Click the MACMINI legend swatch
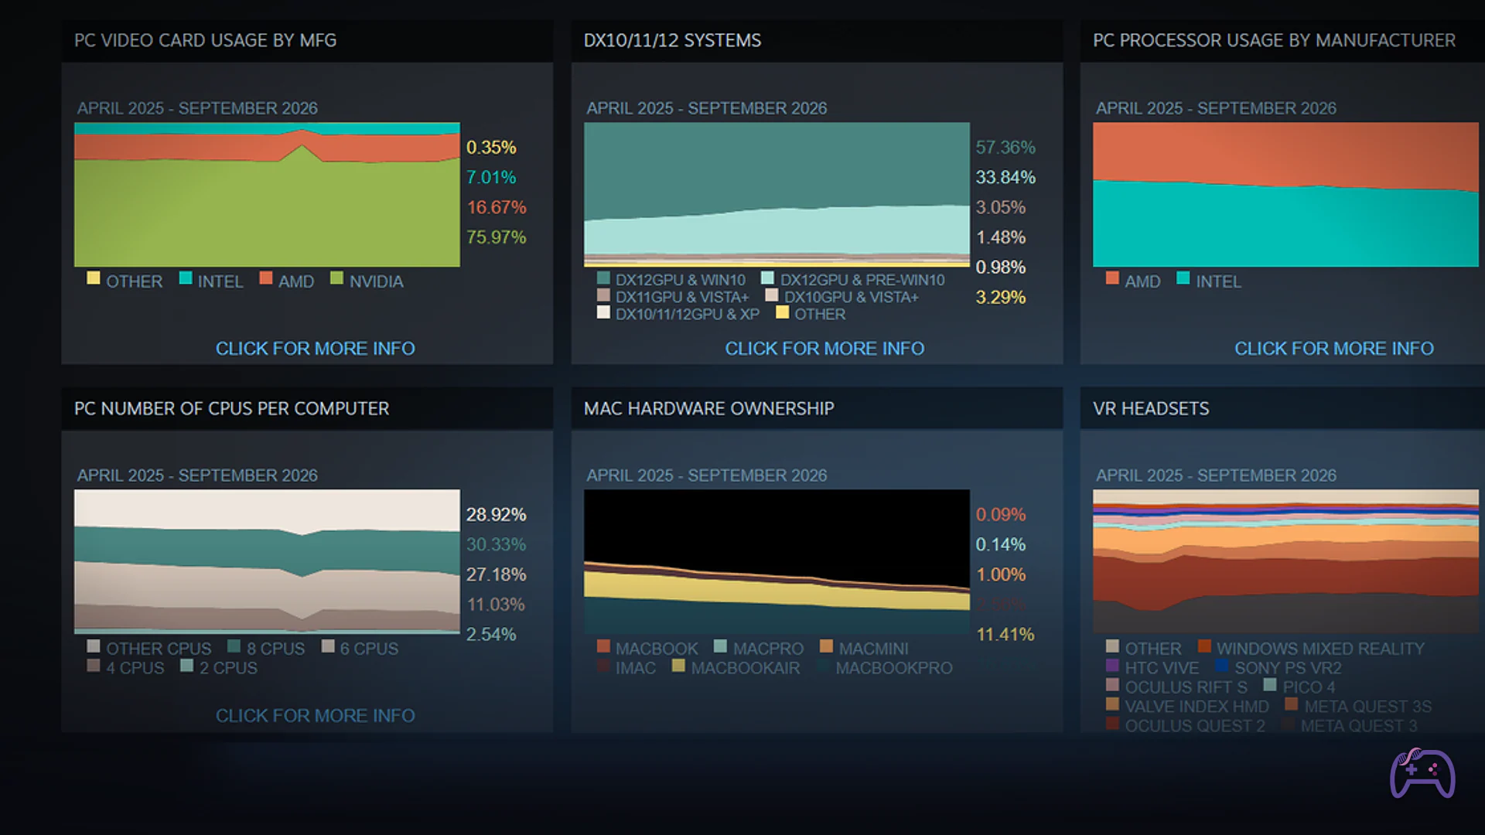 826,646
